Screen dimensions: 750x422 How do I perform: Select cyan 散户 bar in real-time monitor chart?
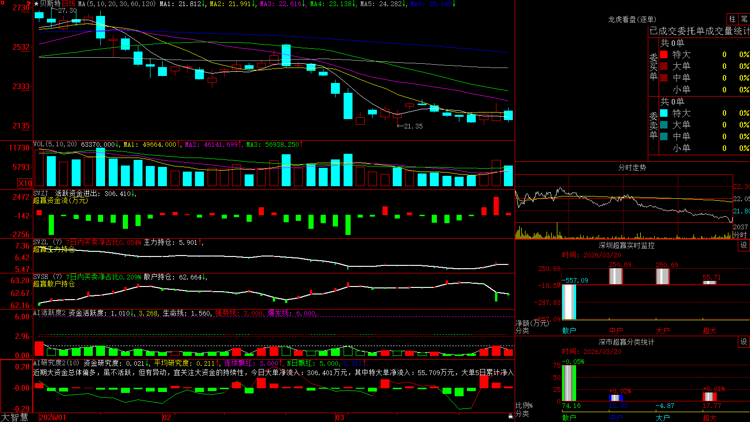pyautogui.click(x=569, y=302)
